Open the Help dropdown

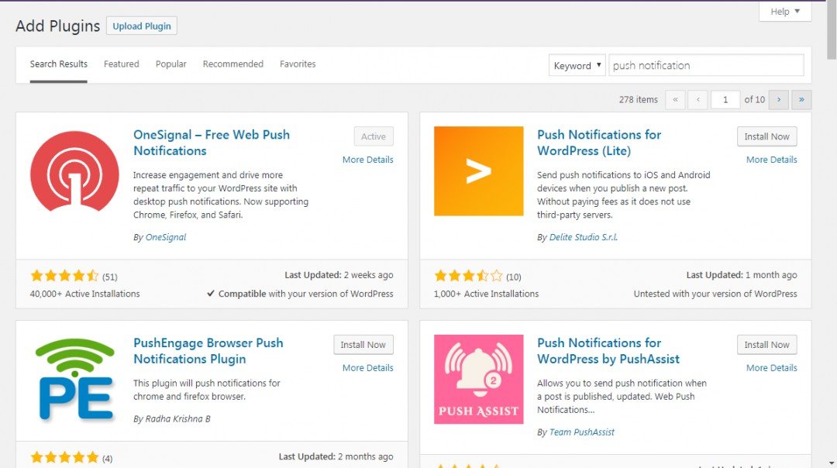(785, 11)
